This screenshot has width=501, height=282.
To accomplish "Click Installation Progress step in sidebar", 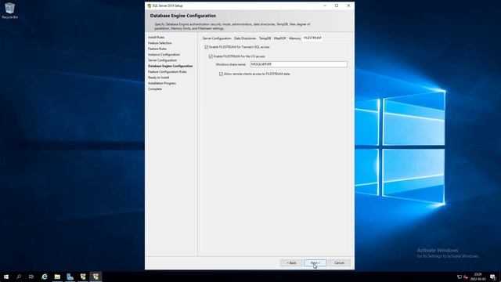I will click(x=162, y=84).
